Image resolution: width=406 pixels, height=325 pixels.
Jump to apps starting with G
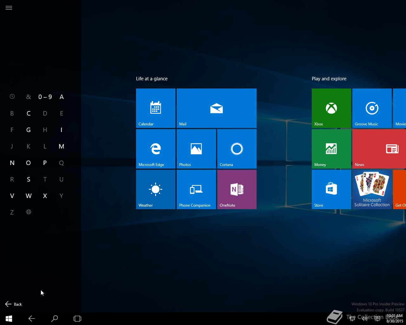tap(29, 130)
